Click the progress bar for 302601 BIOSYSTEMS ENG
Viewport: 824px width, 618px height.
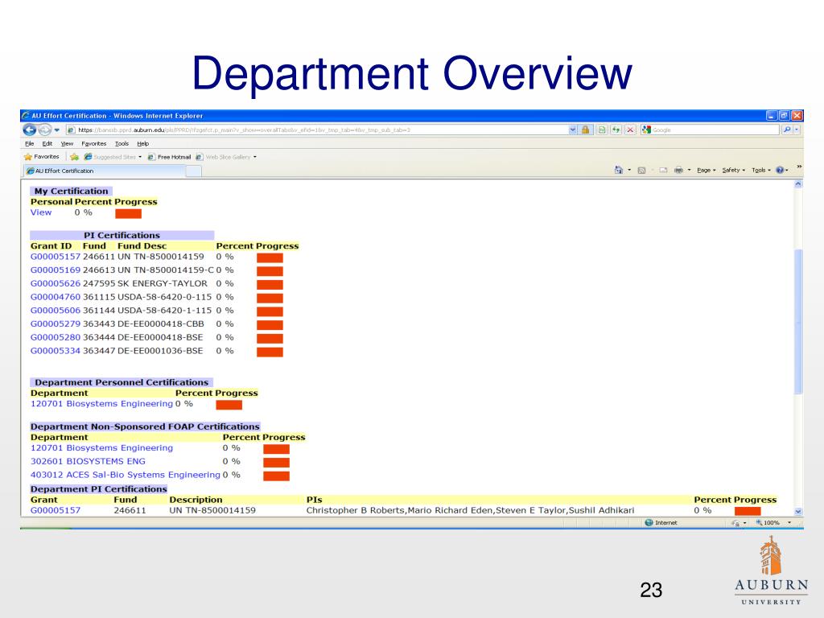[x=277, y=463]
